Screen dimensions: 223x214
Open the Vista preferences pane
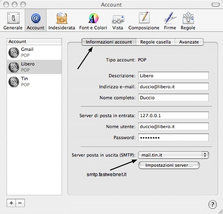click(118, 21)
